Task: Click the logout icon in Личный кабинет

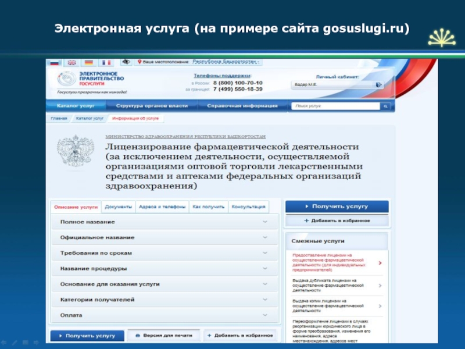Action: [x=378, y=85]
